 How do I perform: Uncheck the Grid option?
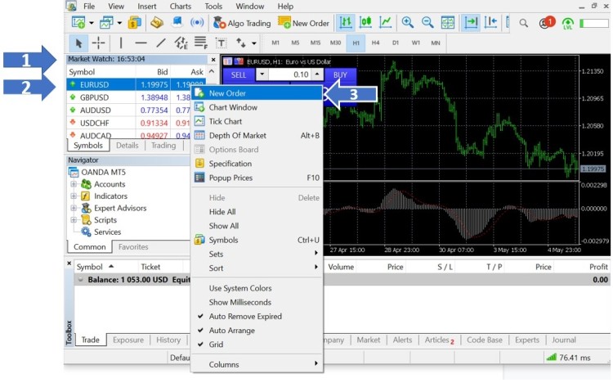coord(216,345)
